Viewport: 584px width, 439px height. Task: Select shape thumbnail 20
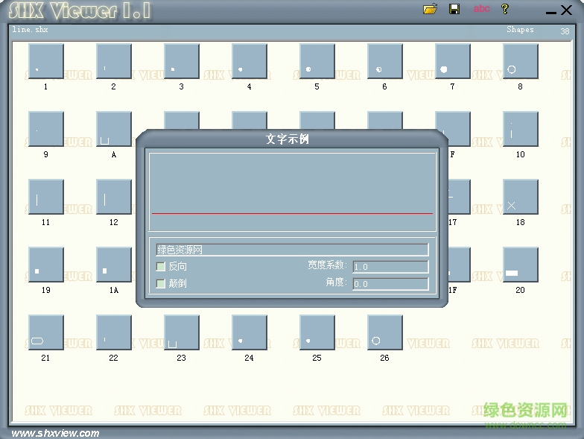(521, 265)
